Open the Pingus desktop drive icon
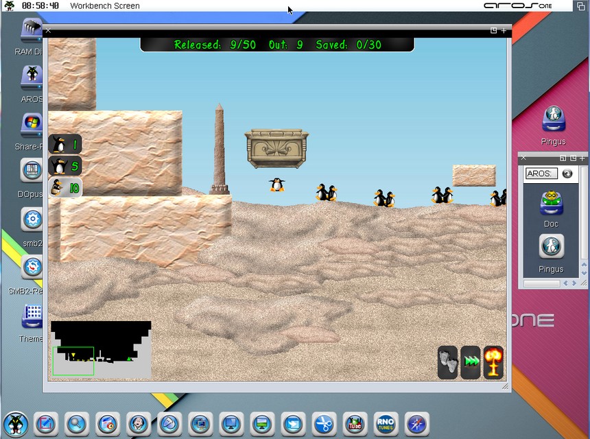The height and width of the screenshot is (439, 590). pos(553,119)
